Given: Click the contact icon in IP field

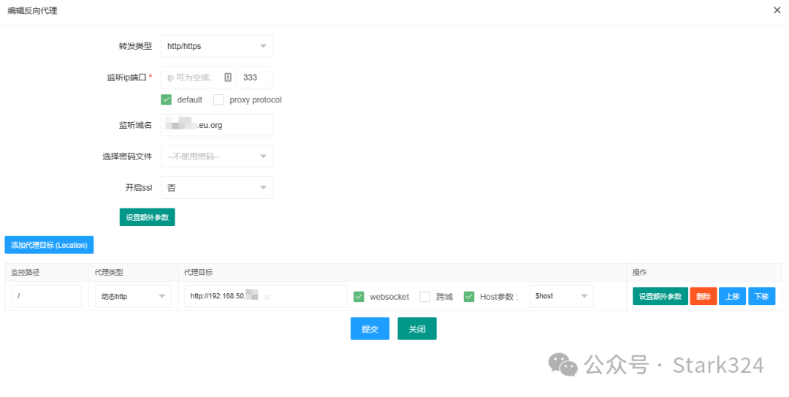Looking at the screenshot, I should (x=227, y=77).
